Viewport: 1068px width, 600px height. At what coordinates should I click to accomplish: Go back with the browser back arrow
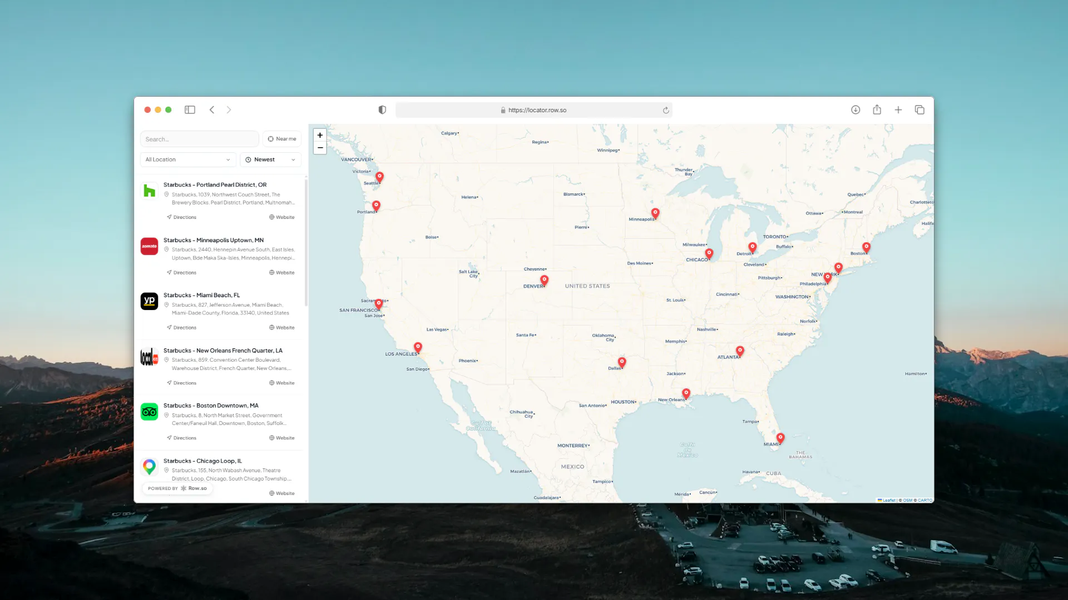click(x=212, y=110)
